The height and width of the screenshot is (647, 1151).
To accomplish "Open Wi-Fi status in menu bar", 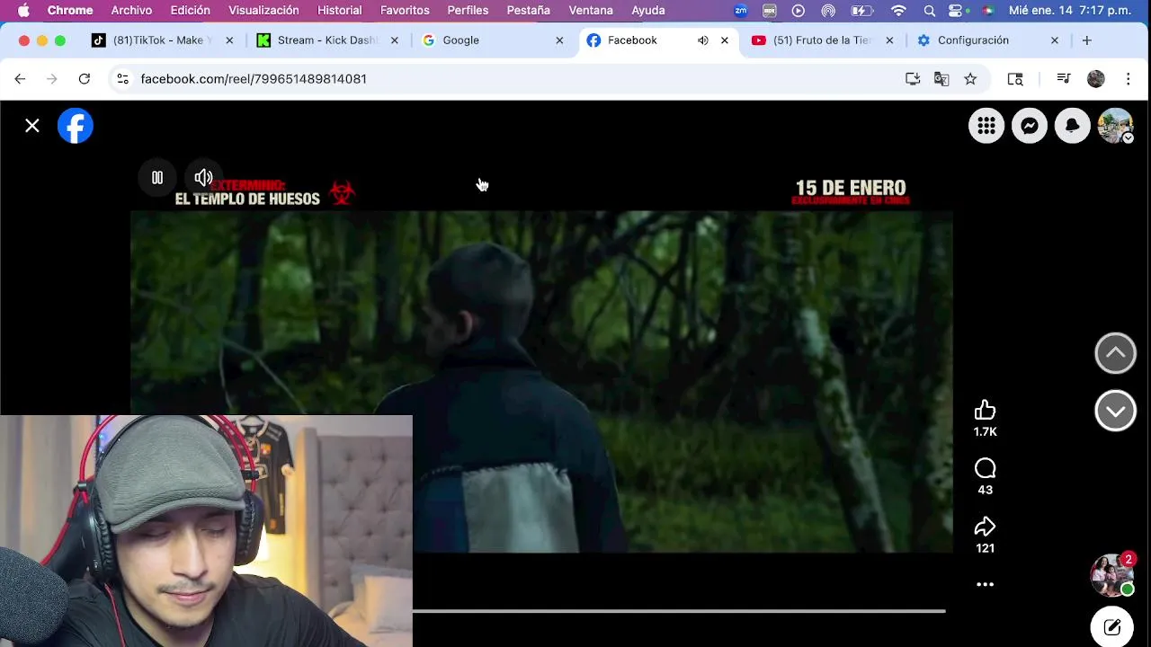I will pos(898,11).
